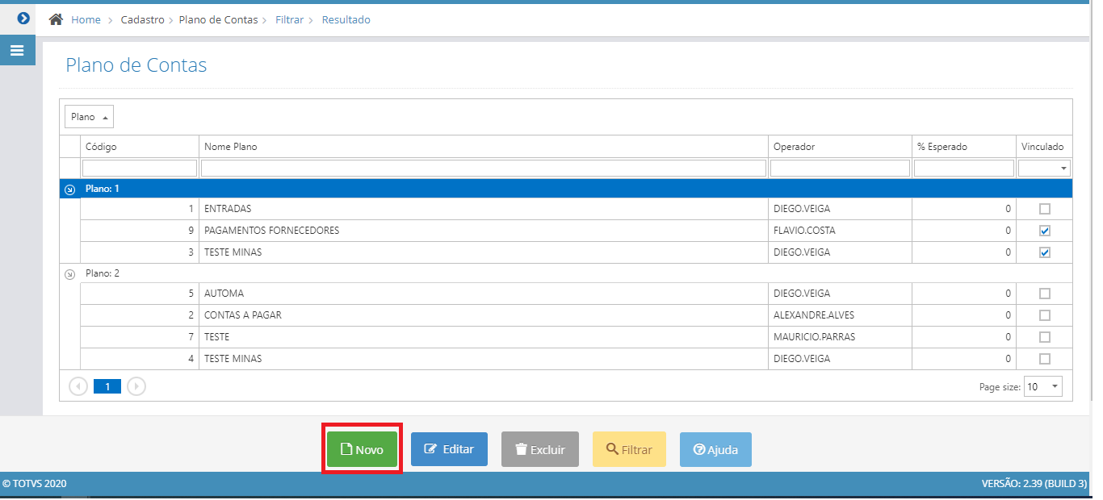Open the Vinculado filter dropdown
The height and width of the screenshot is (500, 1103).
pyautogui.click(x=1063, y=169)
